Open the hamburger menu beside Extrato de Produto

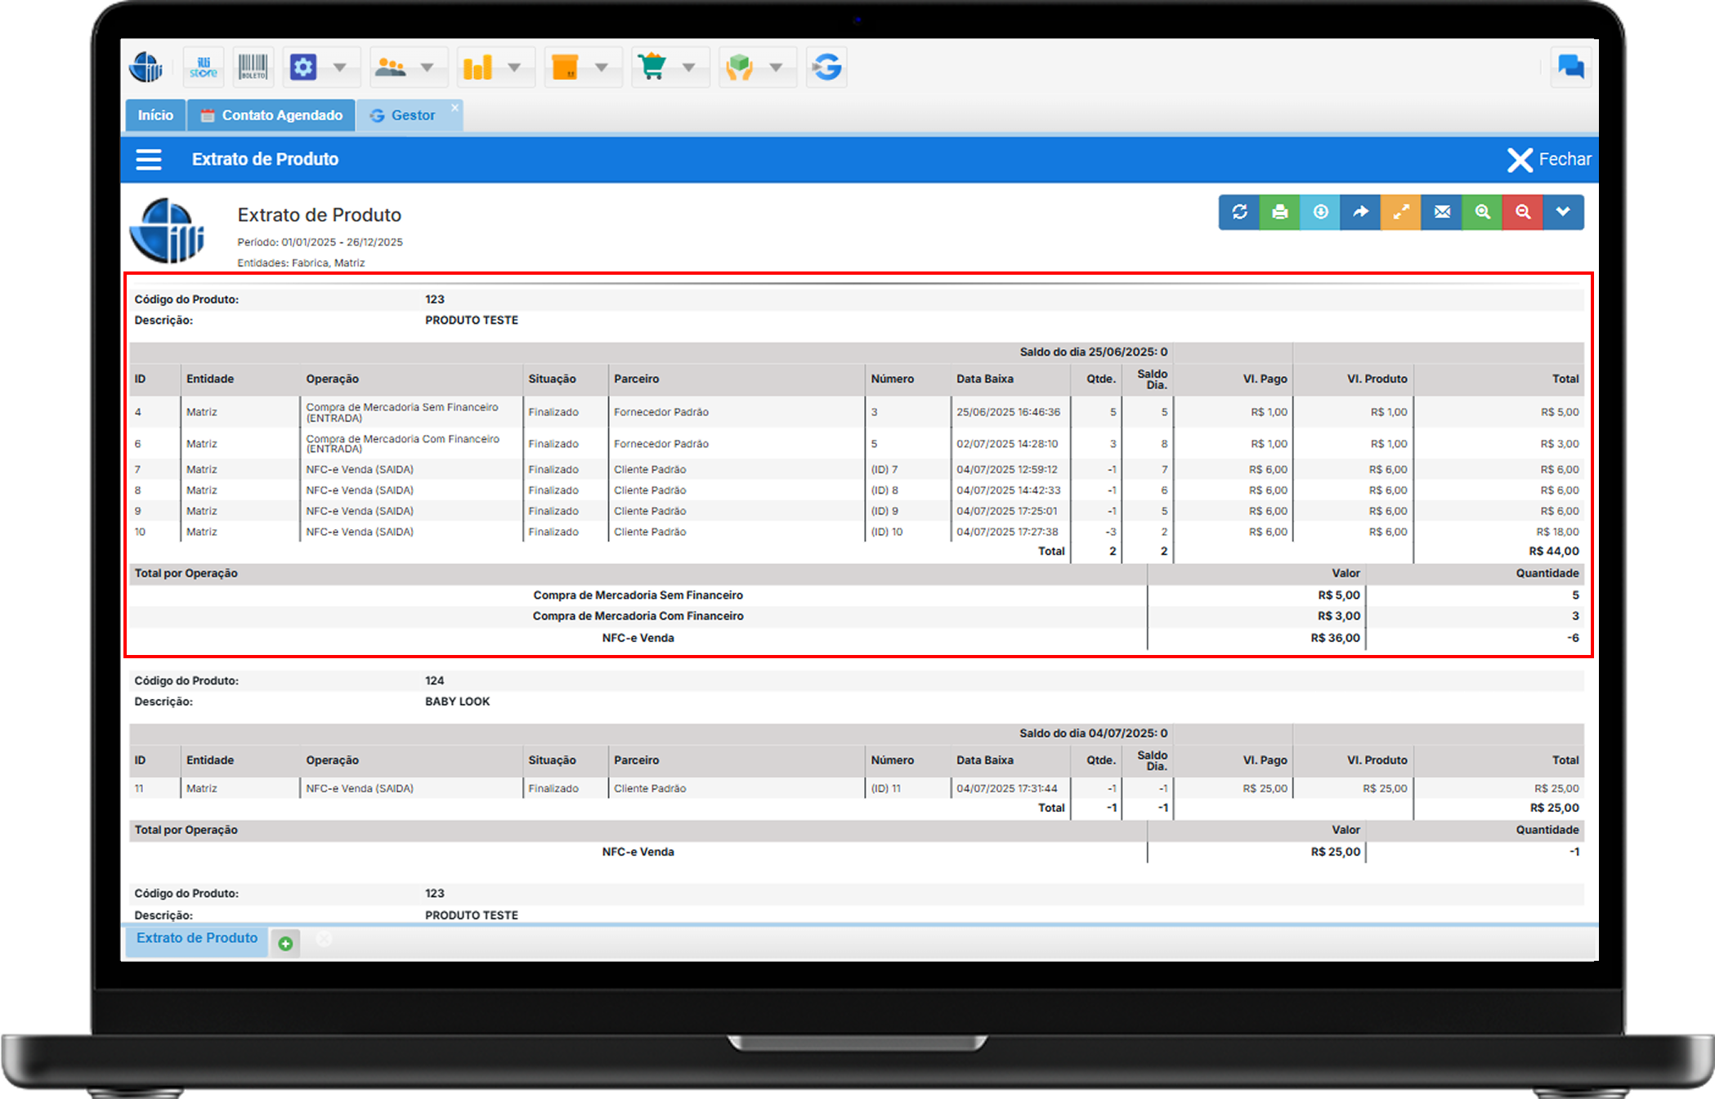(149, 159)
